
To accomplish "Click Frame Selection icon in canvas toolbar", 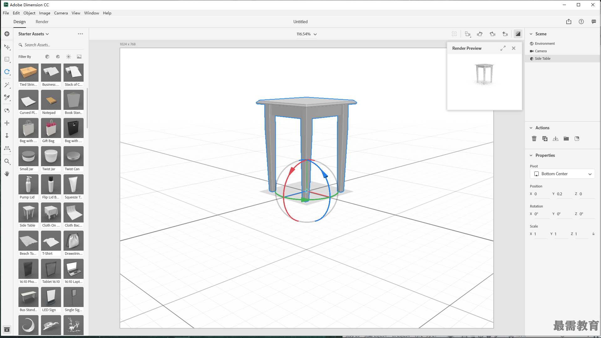I will [x=468, y=34].
